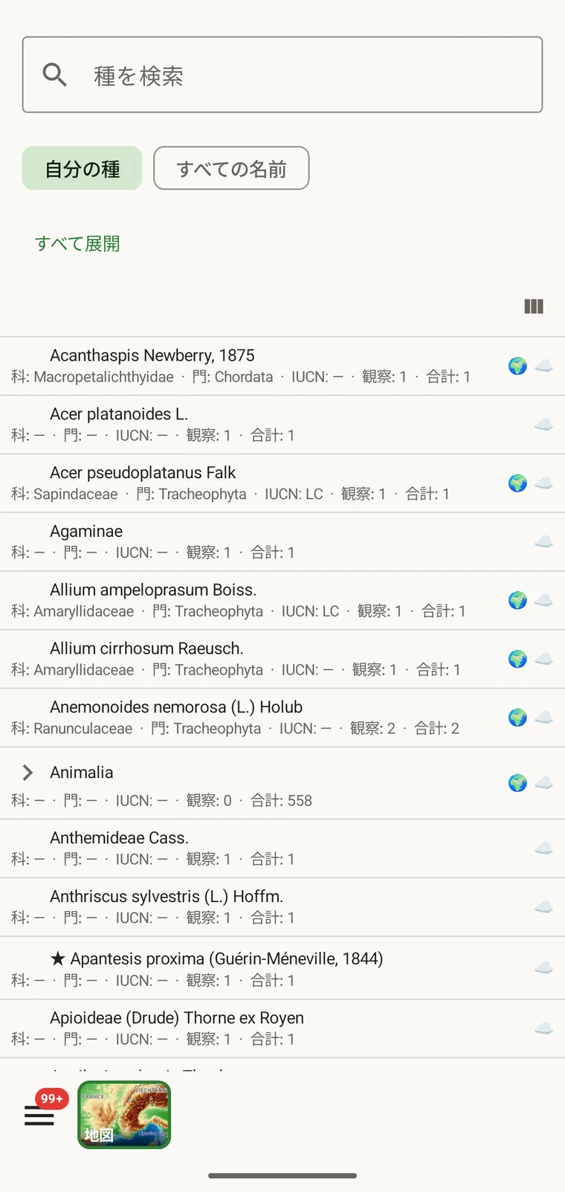Tap the cloud icon on Agaminae row
Viewport: 565px width, 1192px height.
pos(544,542)
